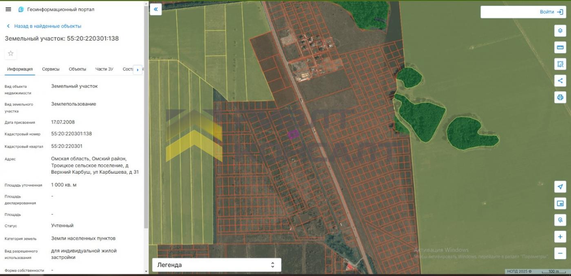Click the permitted use text для индивидуальной жилой застройки
The height and width of the screenshot is (276, 571).
coord(84,254)
